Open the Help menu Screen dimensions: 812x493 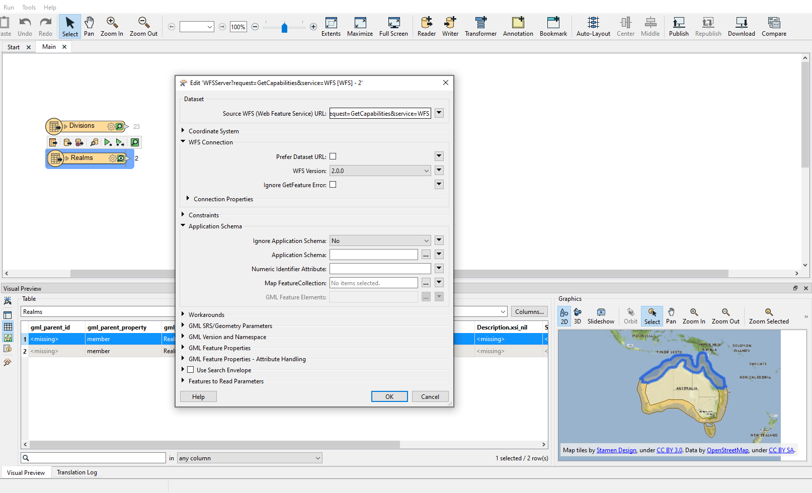point(50,8)
